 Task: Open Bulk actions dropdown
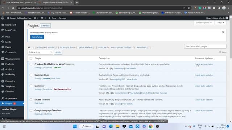pyautogui.click(x=40, y=52)
